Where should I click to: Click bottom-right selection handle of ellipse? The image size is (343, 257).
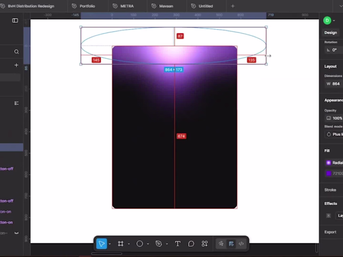click(x=266, y=64)
